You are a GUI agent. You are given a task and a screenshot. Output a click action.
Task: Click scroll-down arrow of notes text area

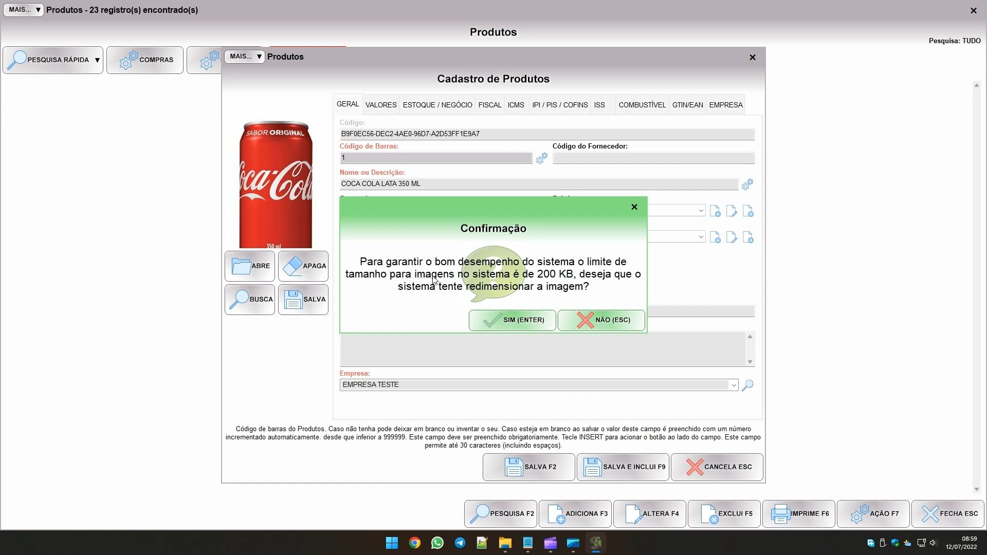pyautogui.click(x=750, y=362)
